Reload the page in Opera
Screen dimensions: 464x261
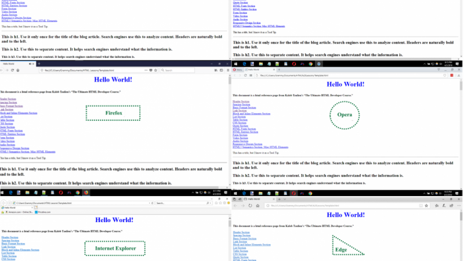pyautogui.click(x=245, y=75)
